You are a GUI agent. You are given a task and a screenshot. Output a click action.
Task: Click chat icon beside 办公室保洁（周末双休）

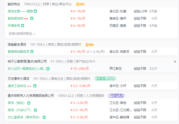pyautogui.click(x=44, y=118)
